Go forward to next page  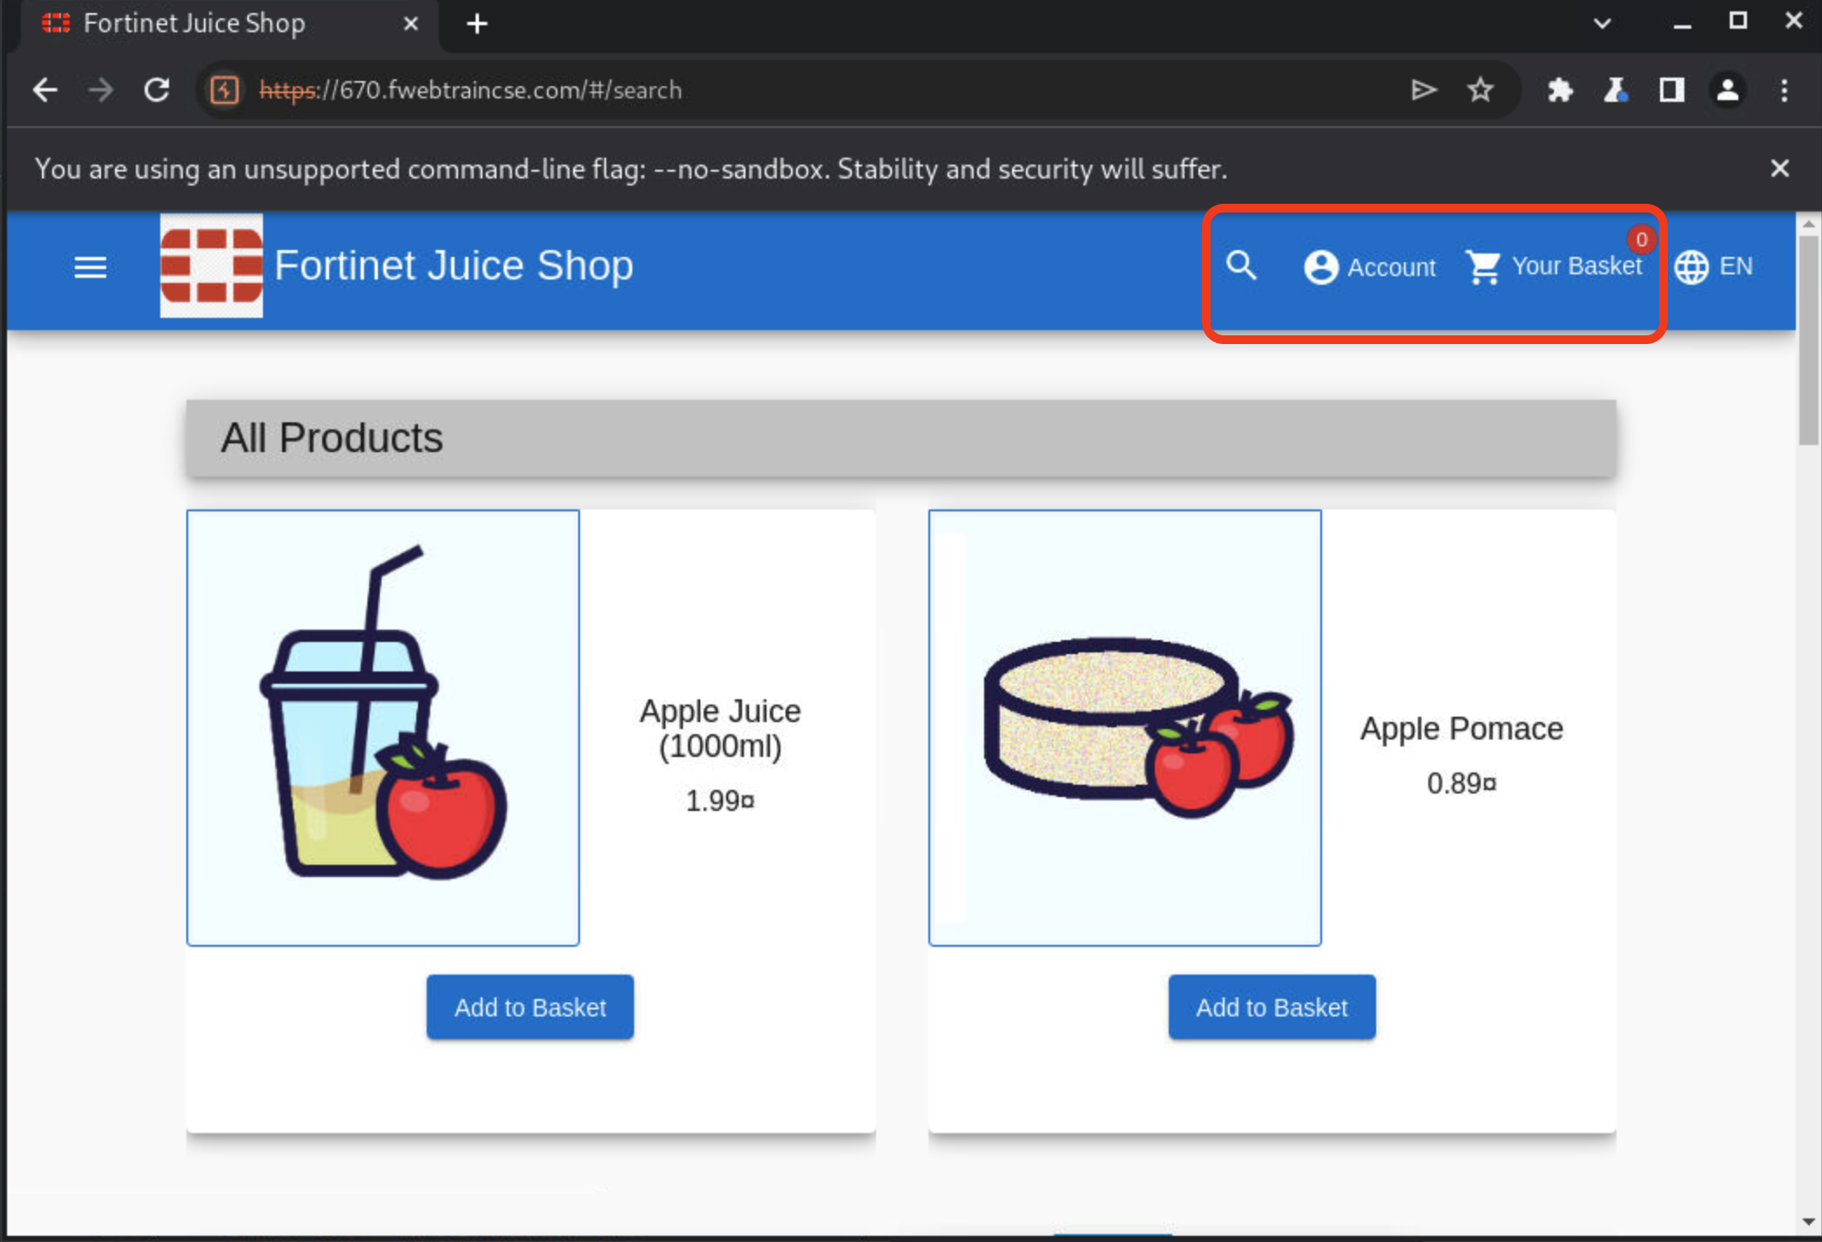101,90
